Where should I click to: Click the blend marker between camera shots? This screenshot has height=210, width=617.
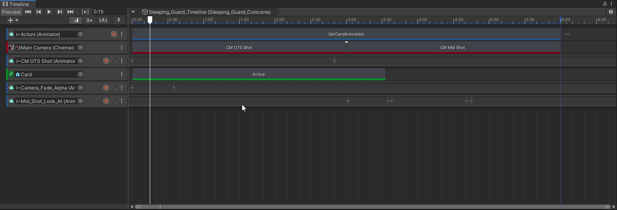coord(346,42)
